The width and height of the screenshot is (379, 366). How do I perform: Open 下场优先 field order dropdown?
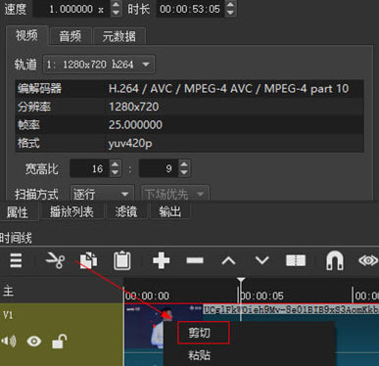click(x=175, y=195)
